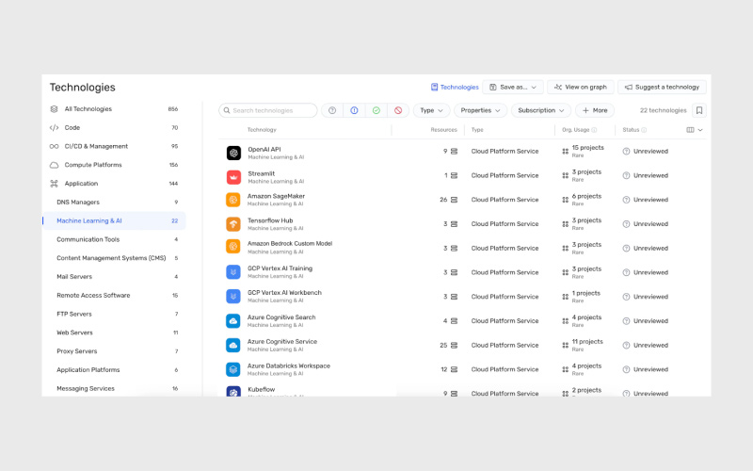Toggle the green checkmark approved status filter
The image size is (753, 471).
tap(376, 110)
